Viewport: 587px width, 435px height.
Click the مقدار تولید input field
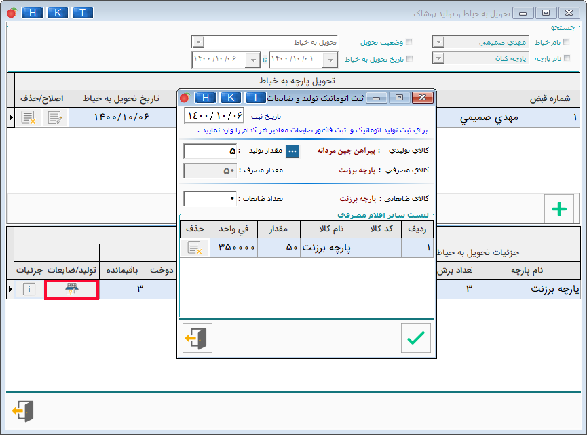(x=210, y=151)
